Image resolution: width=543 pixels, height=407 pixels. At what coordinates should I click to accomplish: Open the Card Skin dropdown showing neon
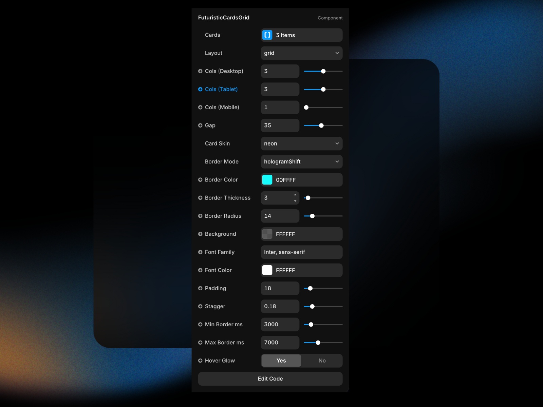(x=301, y=143)
